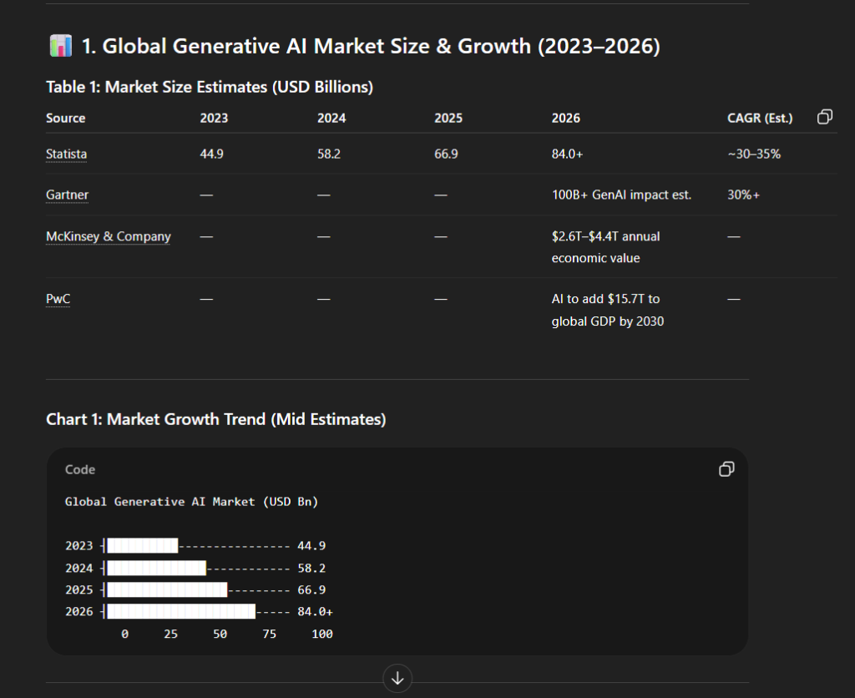Open the Statista source link
This screenshot has width=855, height=698.
point(66,154)
